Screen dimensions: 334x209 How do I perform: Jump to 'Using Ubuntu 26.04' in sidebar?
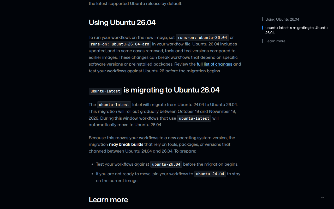(x=282, y=19)
